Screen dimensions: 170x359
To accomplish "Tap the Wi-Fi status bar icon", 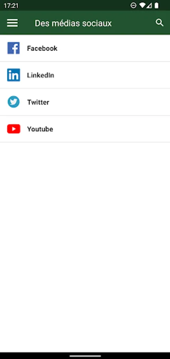I will click(143, 6).
